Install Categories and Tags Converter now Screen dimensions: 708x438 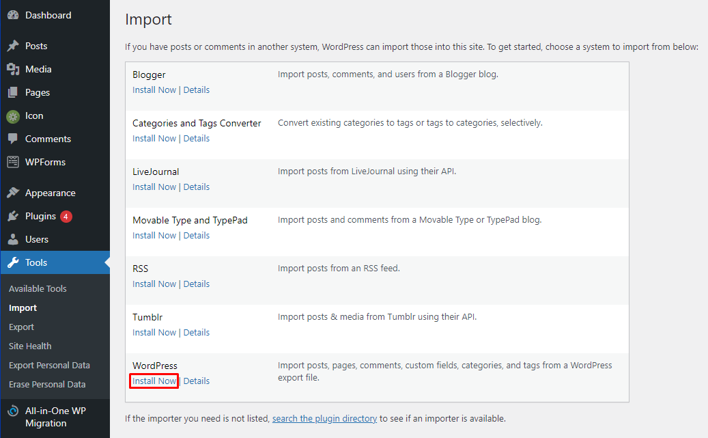pos(154,138)
